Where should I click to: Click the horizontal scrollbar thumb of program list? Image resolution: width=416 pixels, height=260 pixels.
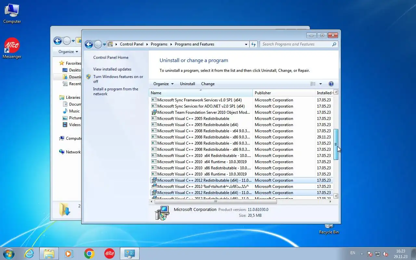pyautogui.click(x=215, y=201)
